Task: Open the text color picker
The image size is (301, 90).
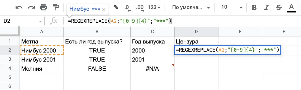Action: coord(291,7)
